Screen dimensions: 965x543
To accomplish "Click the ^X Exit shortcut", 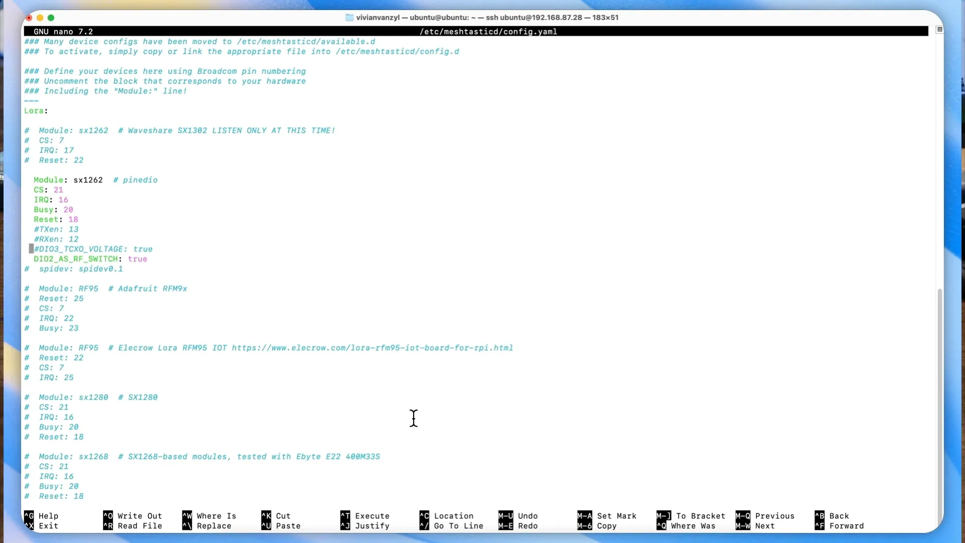I will (41, 526).
